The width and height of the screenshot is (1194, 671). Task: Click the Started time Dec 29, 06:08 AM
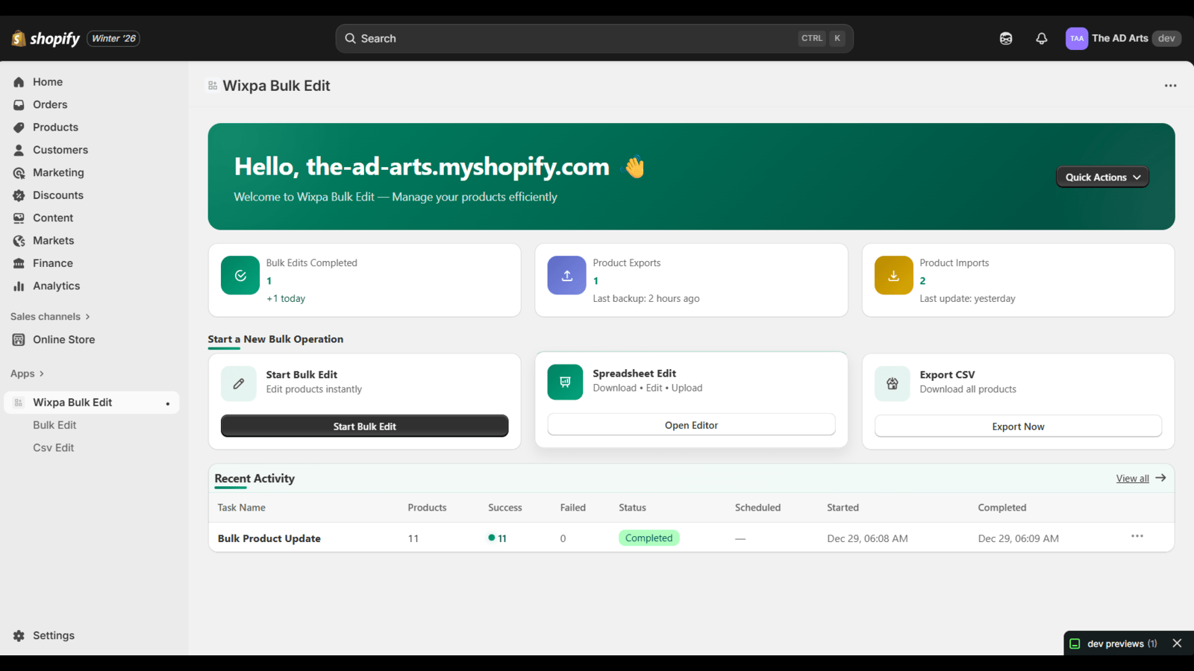868,538
